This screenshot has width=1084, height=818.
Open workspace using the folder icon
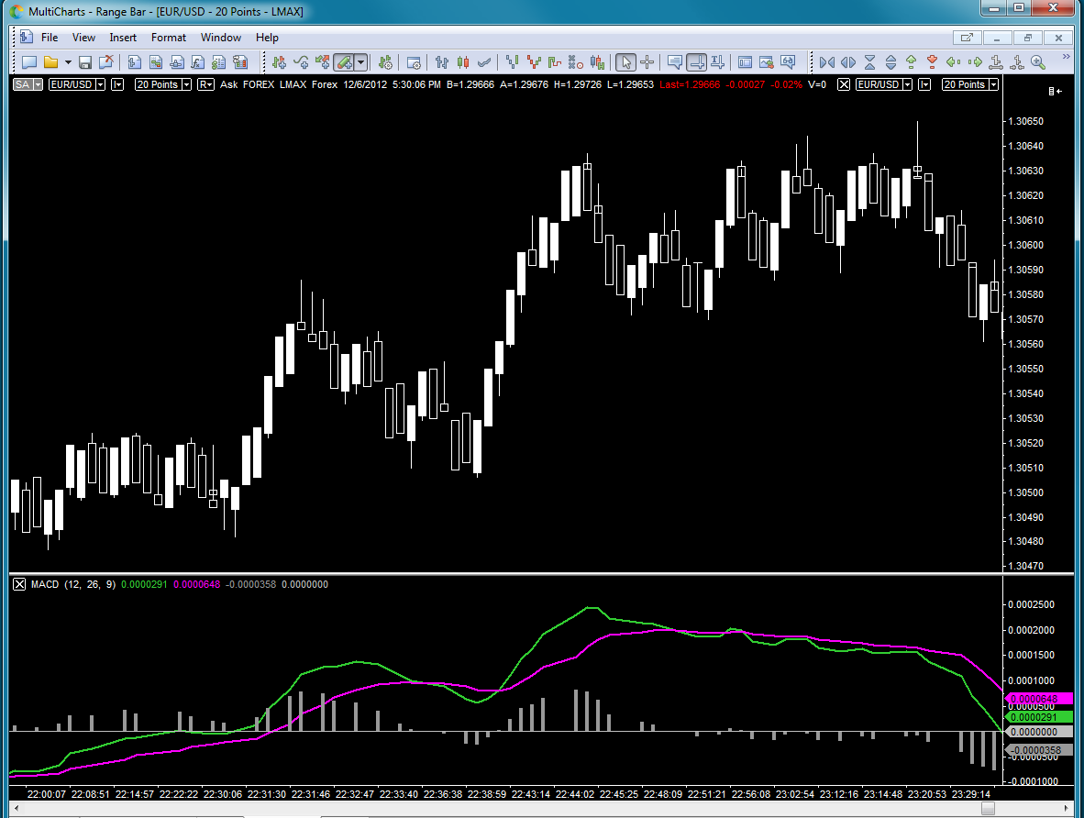tap(50, 63)
